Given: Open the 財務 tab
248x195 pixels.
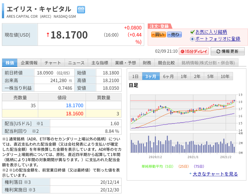Looking at the screenshot, I should pyautogui.click(x=147, y=63).
